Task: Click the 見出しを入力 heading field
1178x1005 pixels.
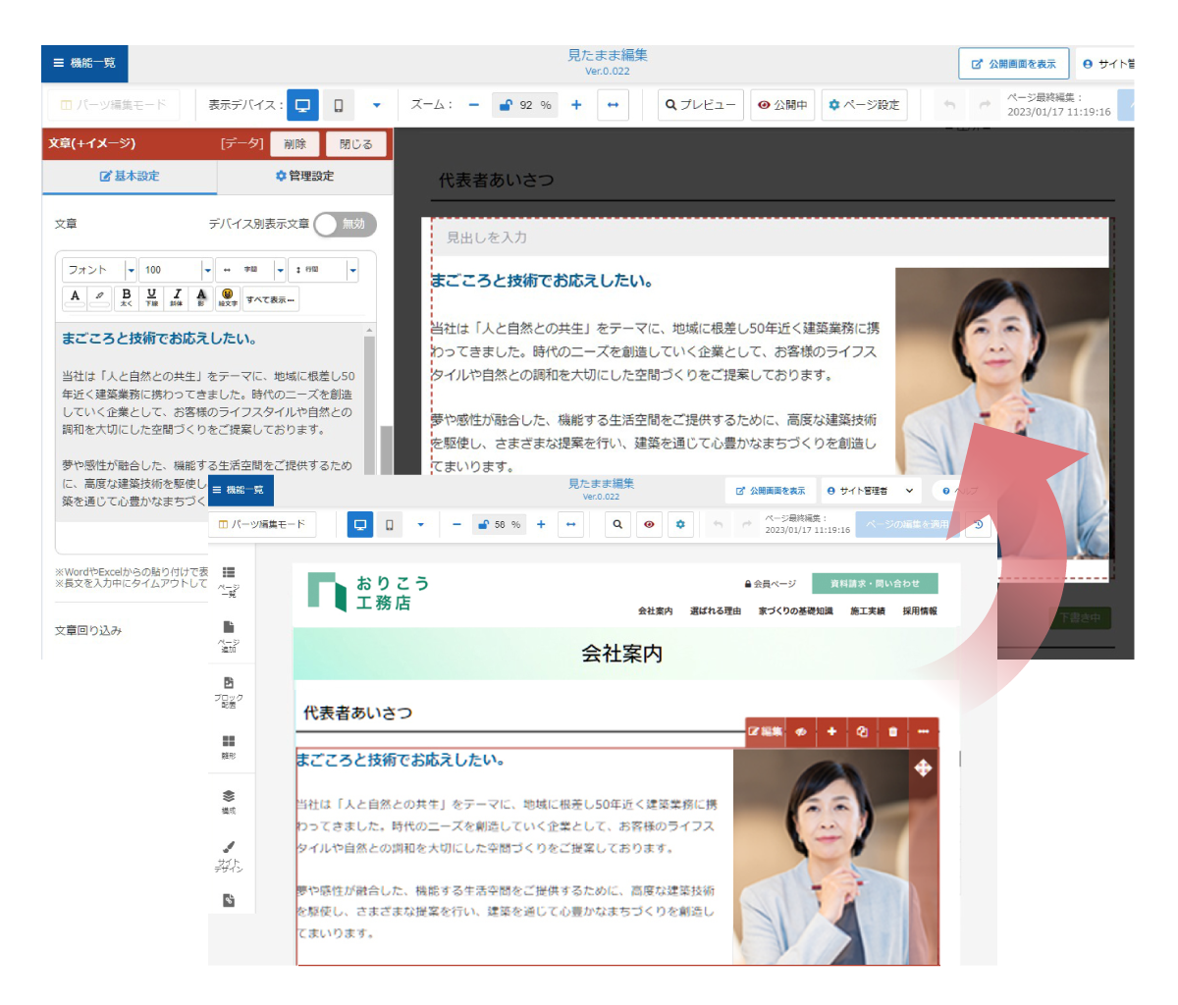Action: [770, 238]
